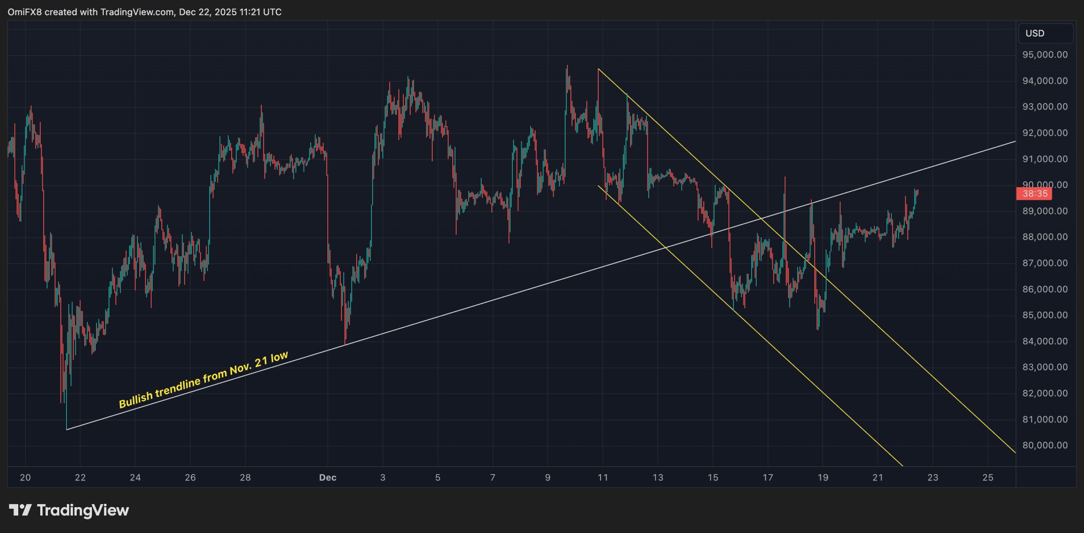Click the 80,000.00 price axis label
Image resolution: width=1084 pixels, height=533 pixels.
coord(1045,445)
